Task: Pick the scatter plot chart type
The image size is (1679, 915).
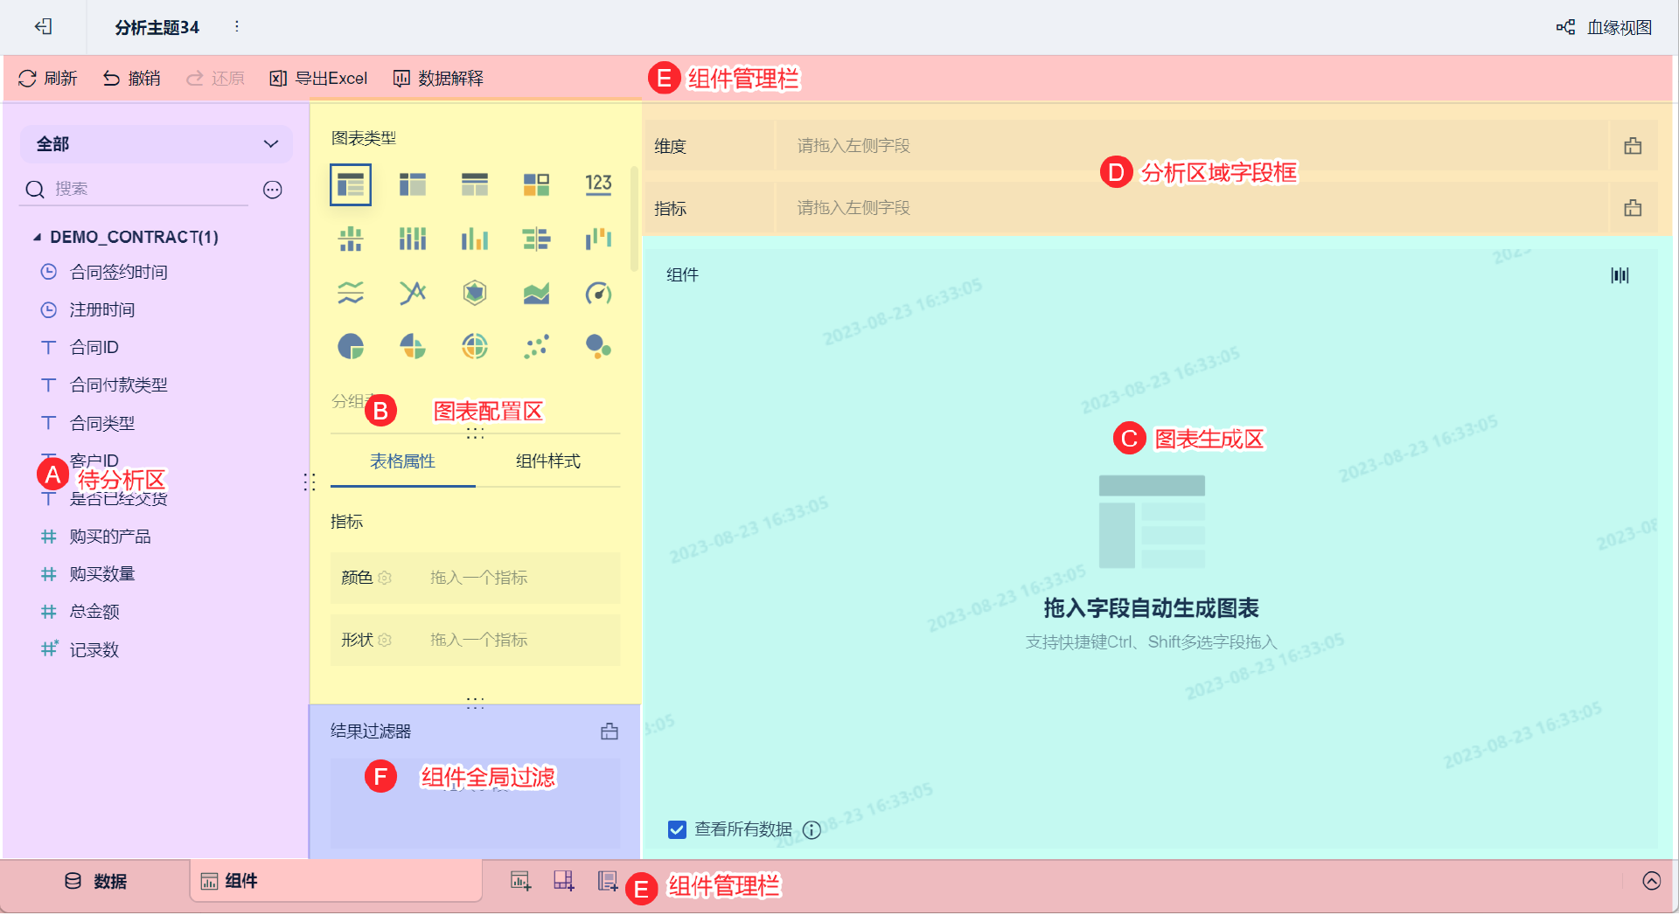Action: pos(536,347)
